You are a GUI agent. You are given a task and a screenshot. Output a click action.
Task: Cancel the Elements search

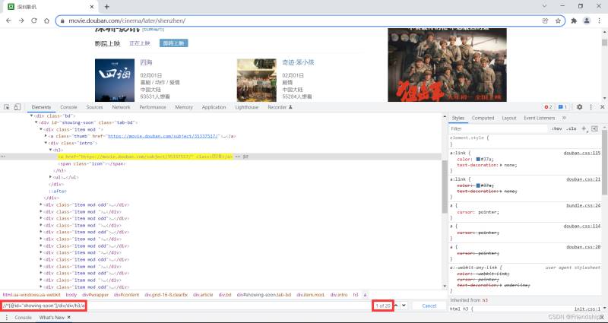click(429, 306)
